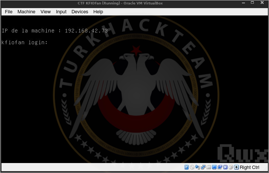This screenshot has width=269, height=173.
Task: Click the network adapters status icon
Action: tap(203, 167)
